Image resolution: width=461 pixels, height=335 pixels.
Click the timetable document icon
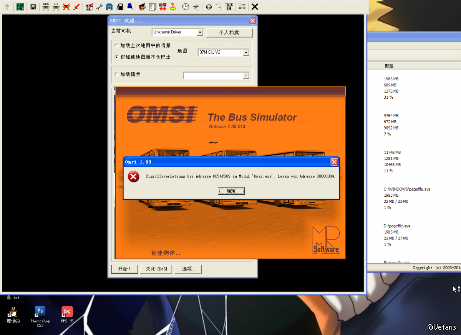(x=153, y=7)
